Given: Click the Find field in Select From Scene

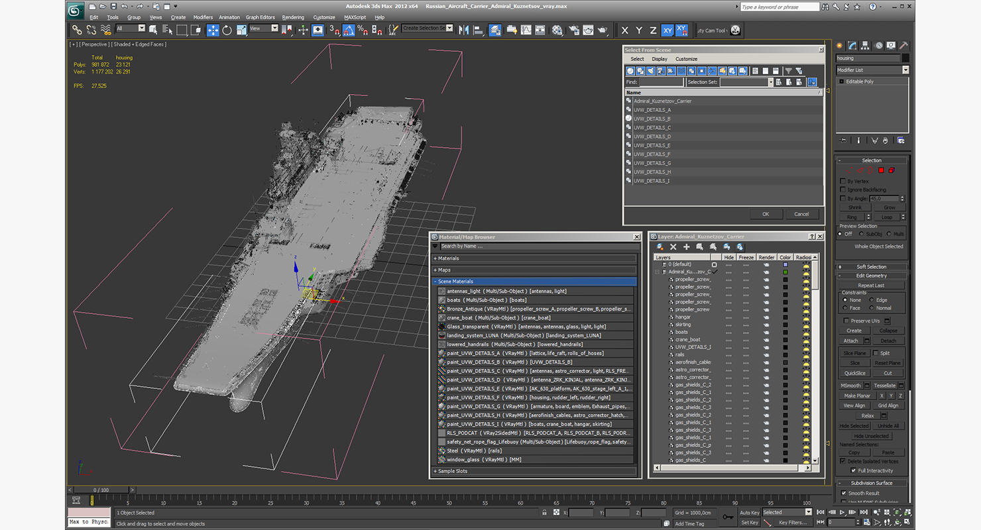Looking at the screenshot, I should click(x=662, y=82).
